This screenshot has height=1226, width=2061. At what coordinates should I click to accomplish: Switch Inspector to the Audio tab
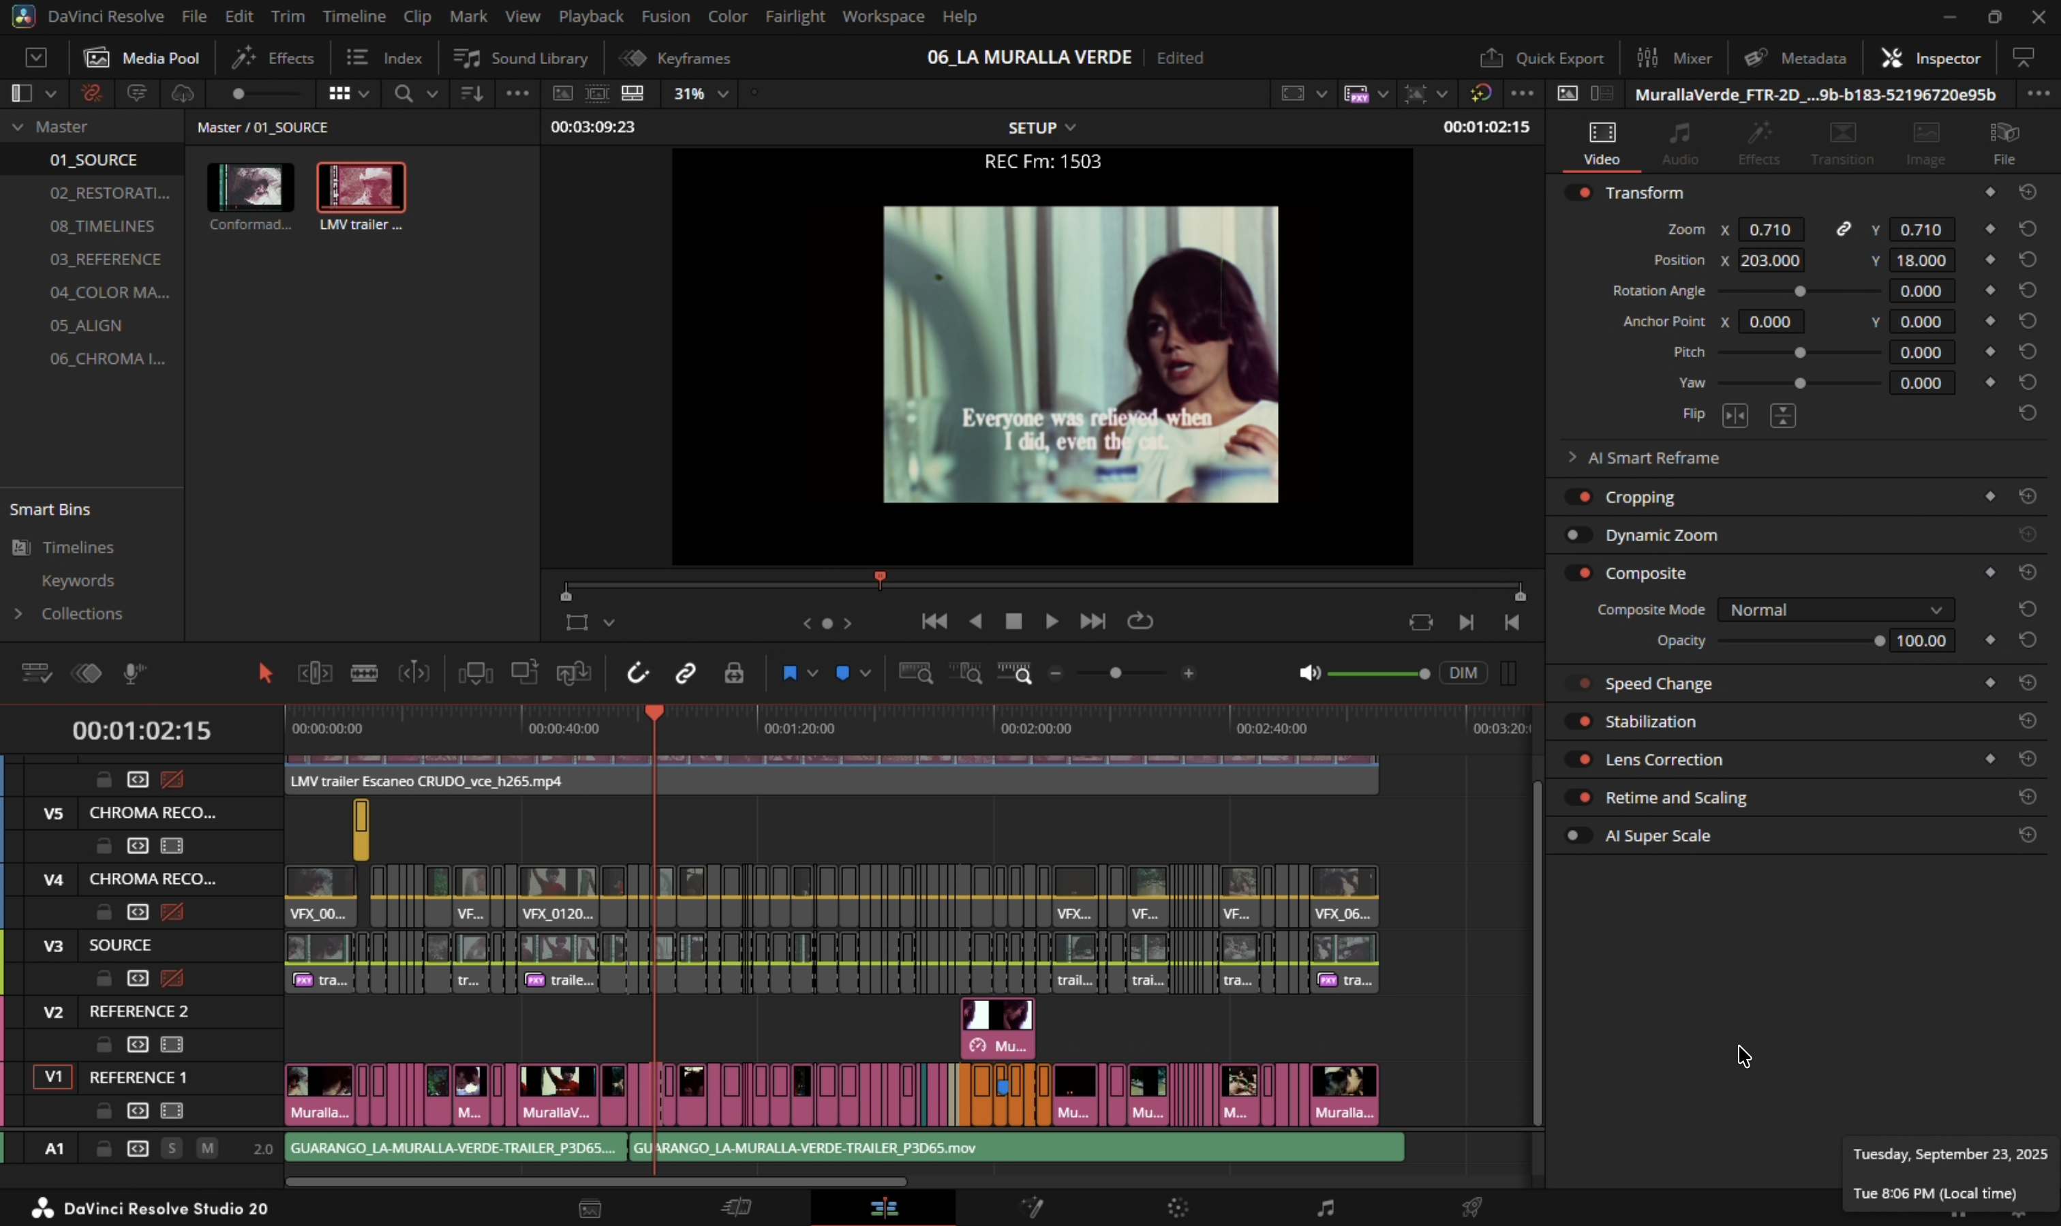1679,141
